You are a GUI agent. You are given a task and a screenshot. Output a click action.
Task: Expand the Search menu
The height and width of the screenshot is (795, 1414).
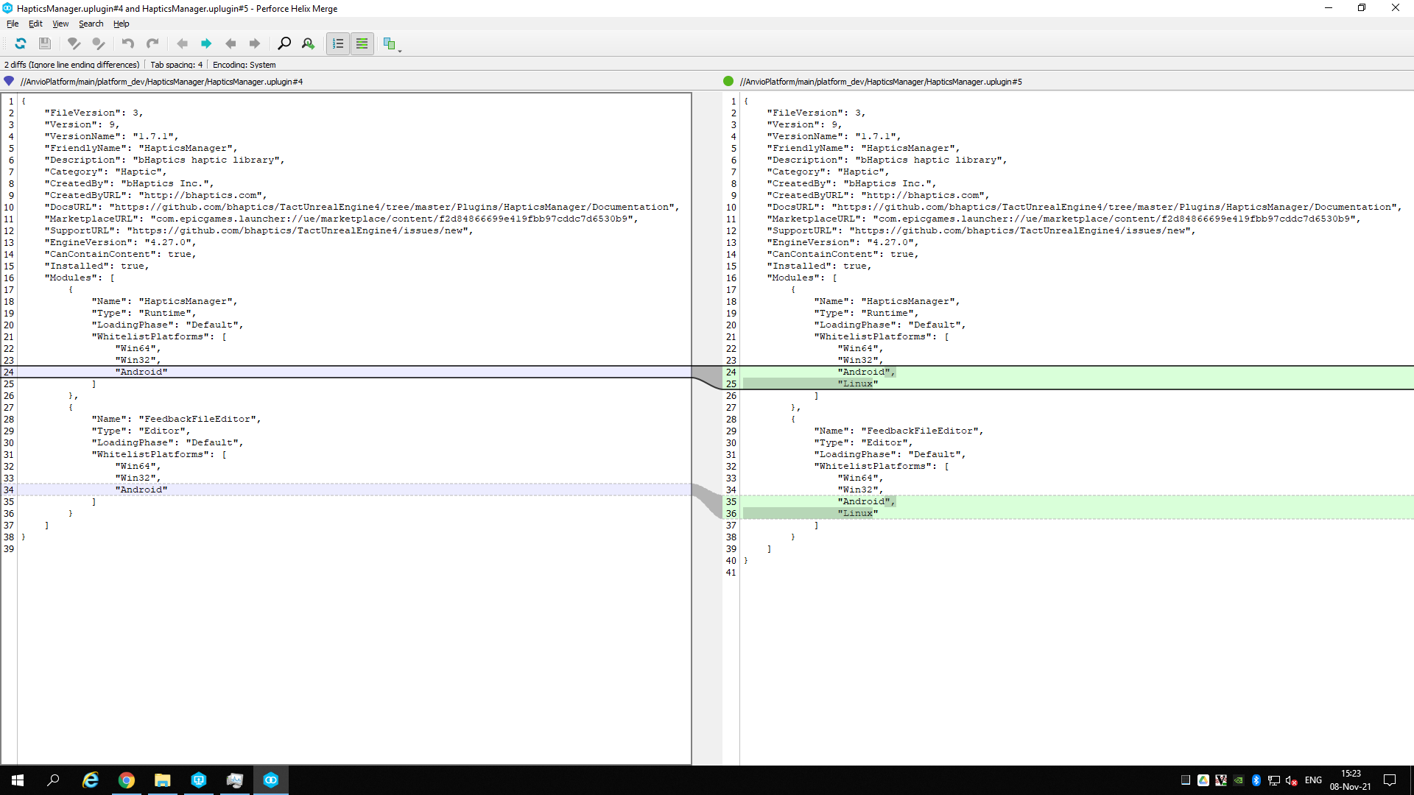click(x=91, y=24)
